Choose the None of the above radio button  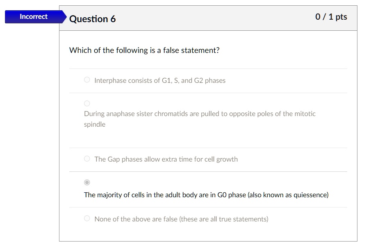pos(87,218)
